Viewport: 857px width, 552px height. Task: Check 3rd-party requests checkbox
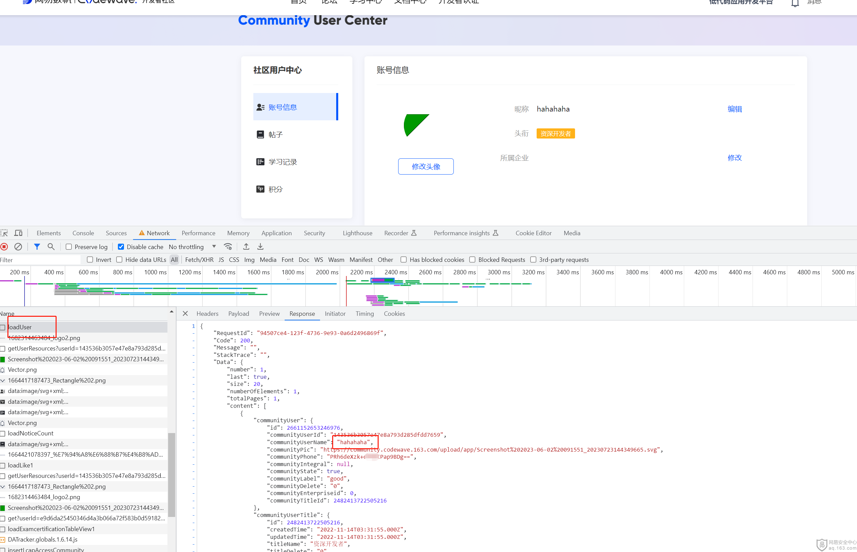[x=533, y=259]
